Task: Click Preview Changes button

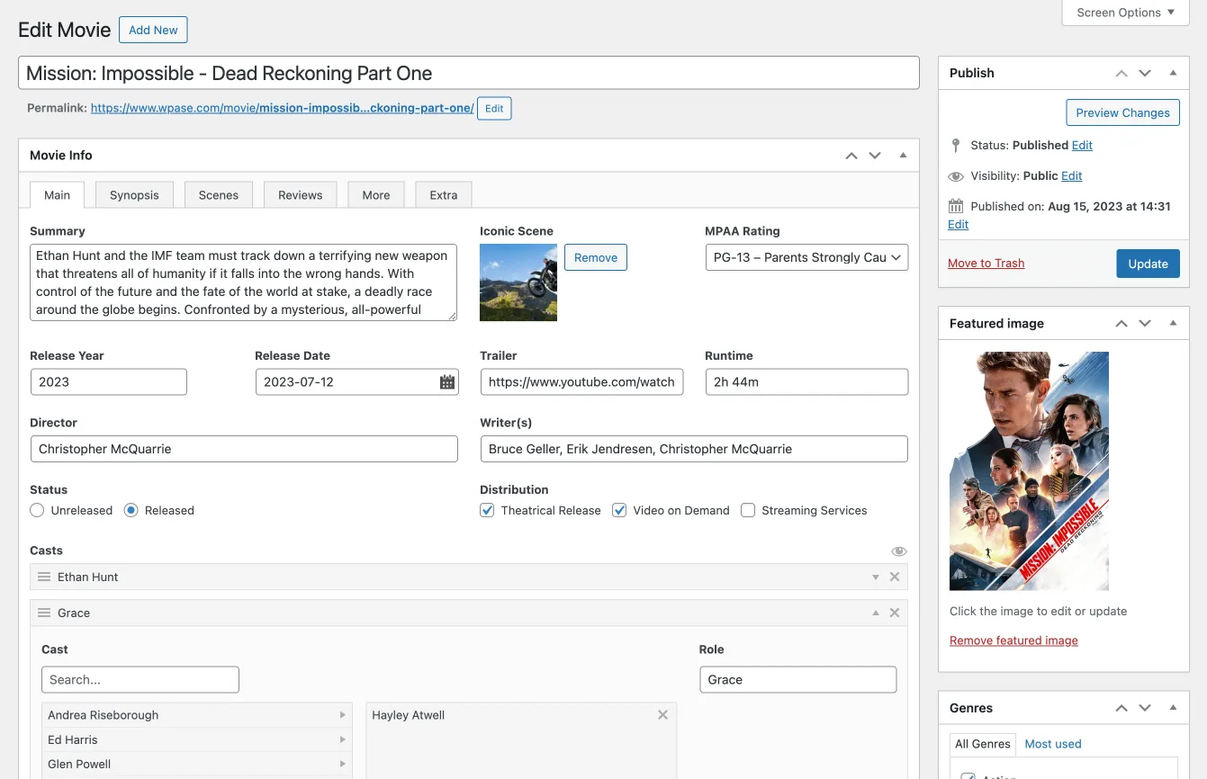Action: [x=1122, y=112]
